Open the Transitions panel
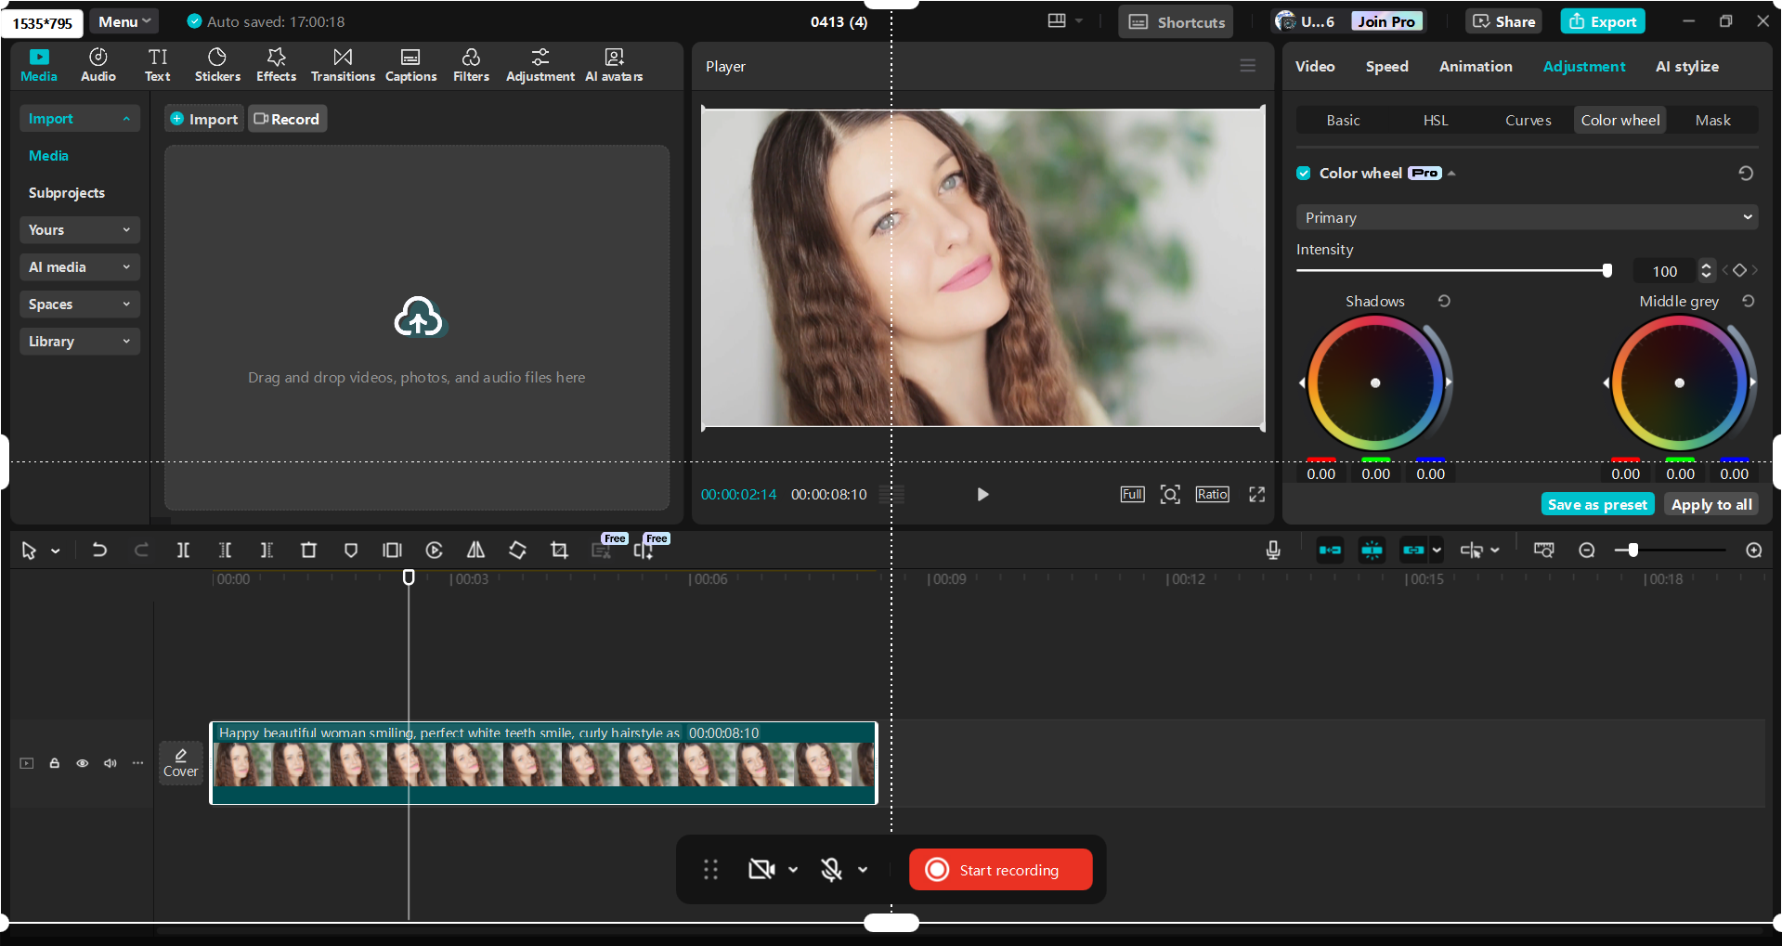The height and width of the screenshot is (946, 1782). click(342, 65)
